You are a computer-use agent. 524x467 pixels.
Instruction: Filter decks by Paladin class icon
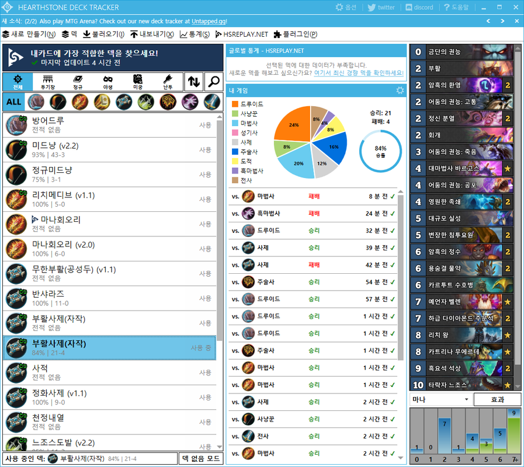102,102
